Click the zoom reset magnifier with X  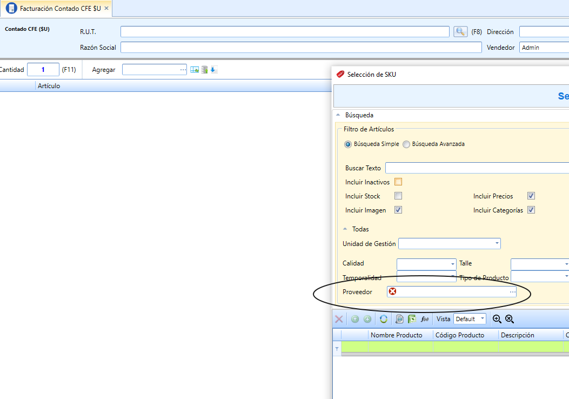coord(510,319)
